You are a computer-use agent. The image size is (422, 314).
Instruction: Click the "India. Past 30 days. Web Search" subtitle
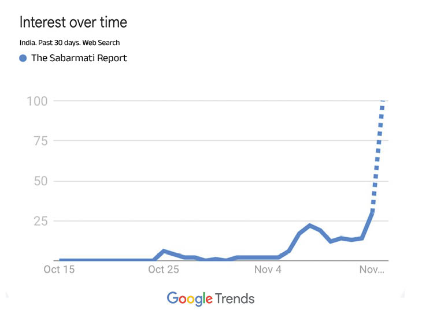click(x=70, y=43)
